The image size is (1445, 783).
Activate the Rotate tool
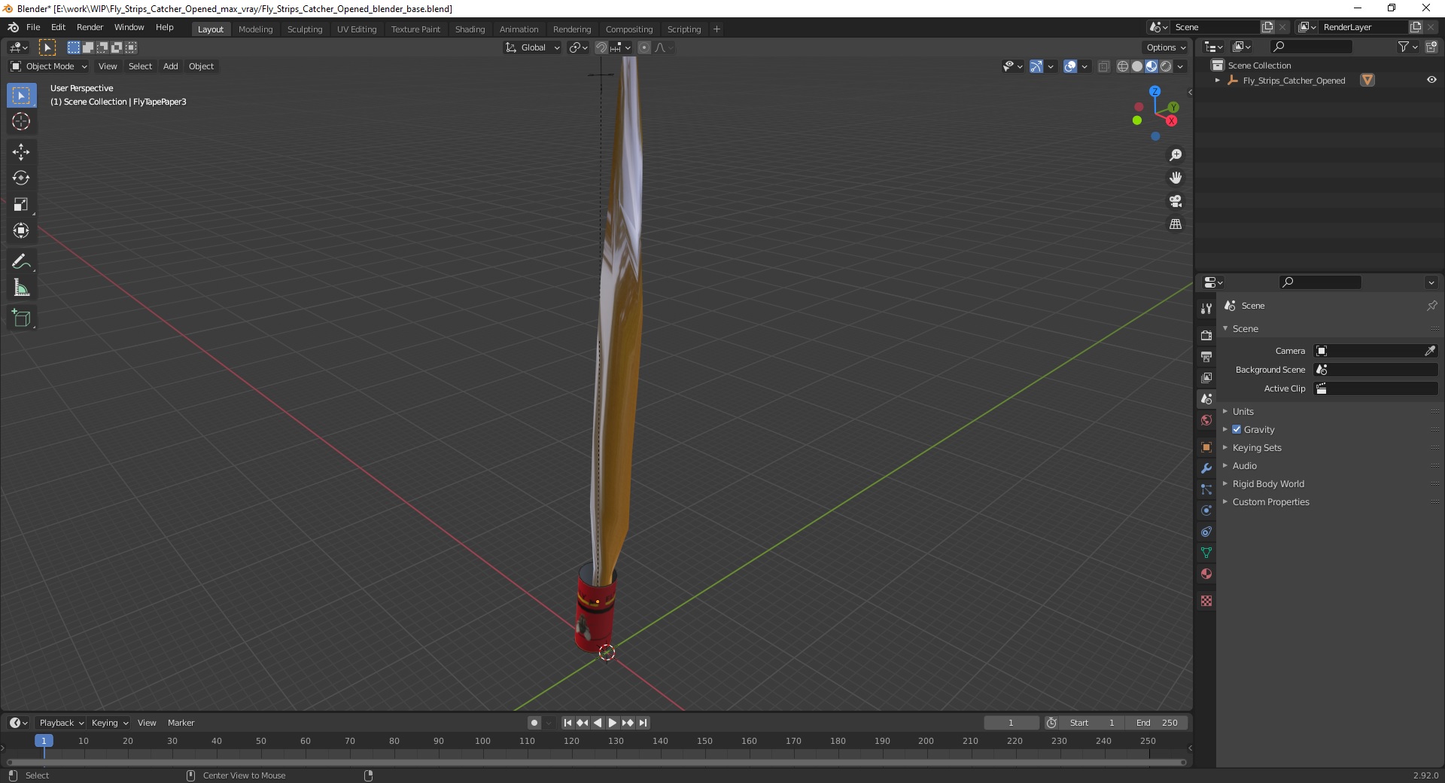pos(21,178)
